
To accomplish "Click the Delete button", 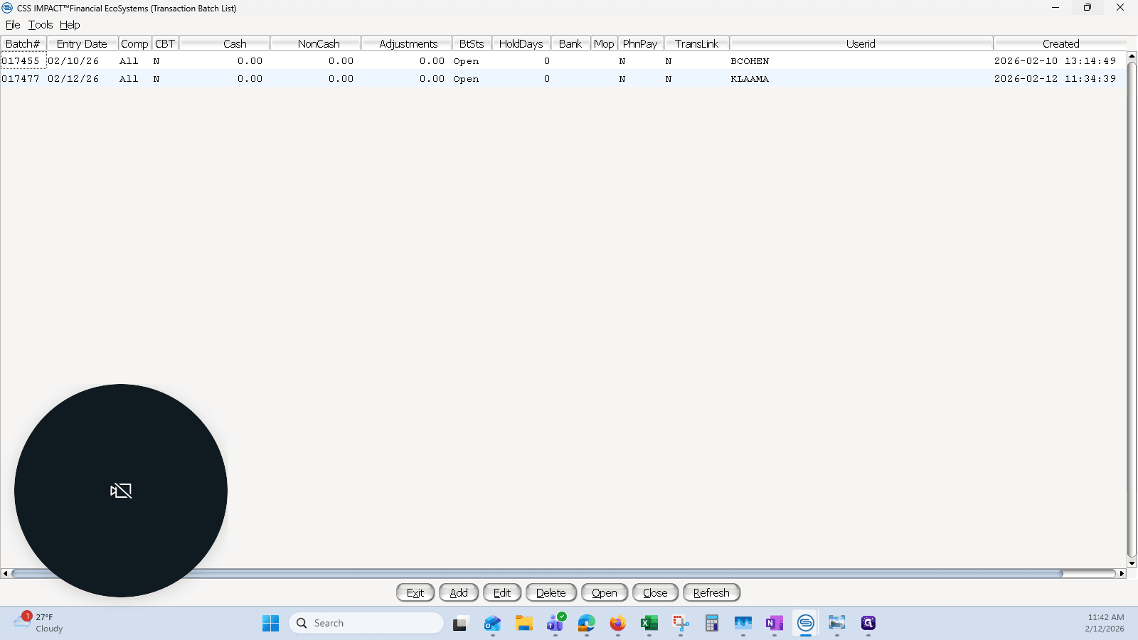I will click(x=551, y=592).
